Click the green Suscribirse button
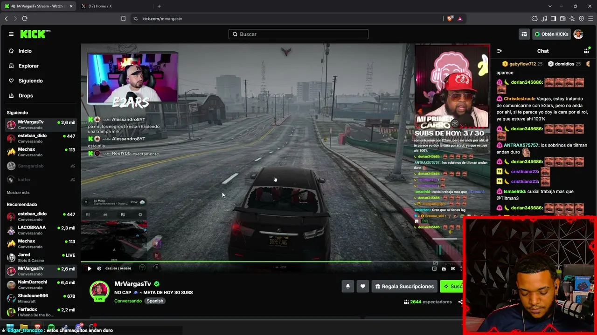This screenshot has width=597, height=335. pos(451,286)
